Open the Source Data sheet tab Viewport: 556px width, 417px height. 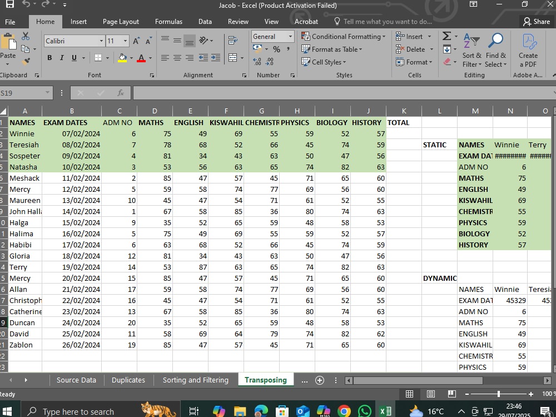76,380
